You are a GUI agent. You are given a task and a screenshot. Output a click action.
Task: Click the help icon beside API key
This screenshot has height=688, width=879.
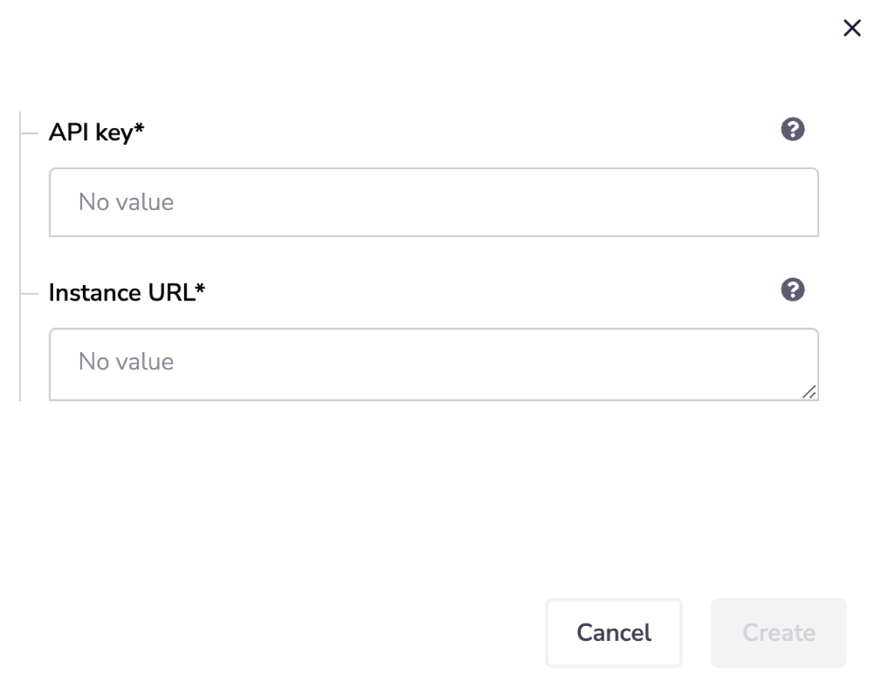792,130
